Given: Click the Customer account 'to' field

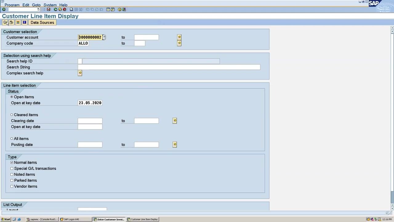Looking at the screenshot, I should (x=147, y=37).
